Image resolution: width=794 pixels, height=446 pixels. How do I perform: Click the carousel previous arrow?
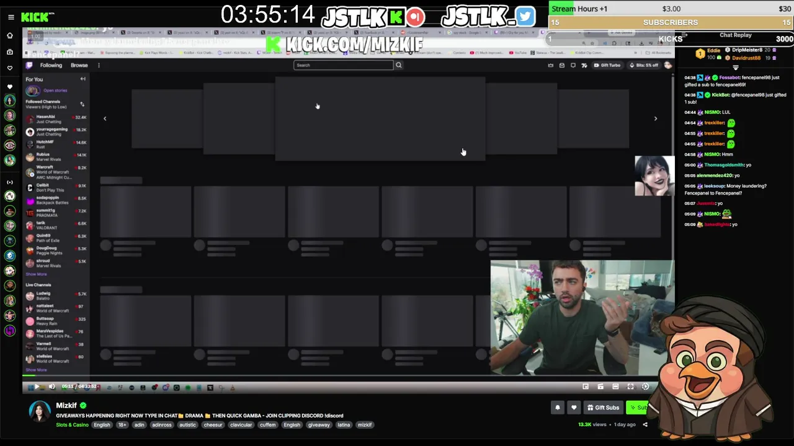pyautogui.click(x=105, y=118)
